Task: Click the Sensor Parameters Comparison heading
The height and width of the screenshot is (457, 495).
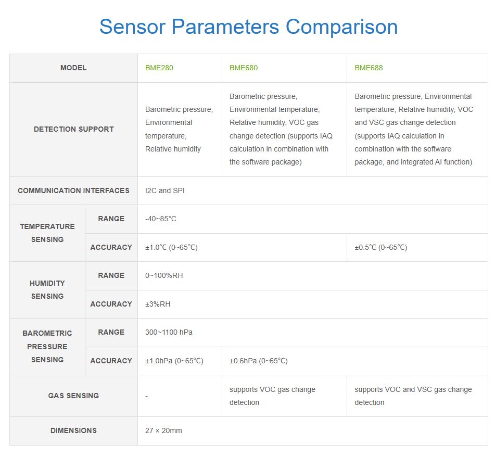Action: [x=248, y=27]
